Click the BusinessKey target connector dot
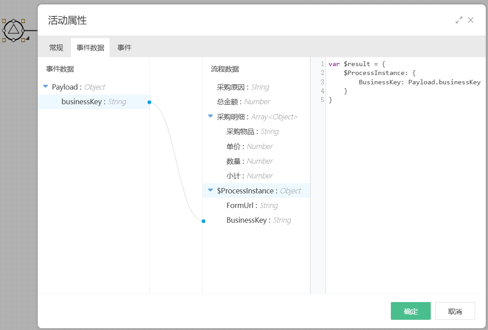 point(203,221)
